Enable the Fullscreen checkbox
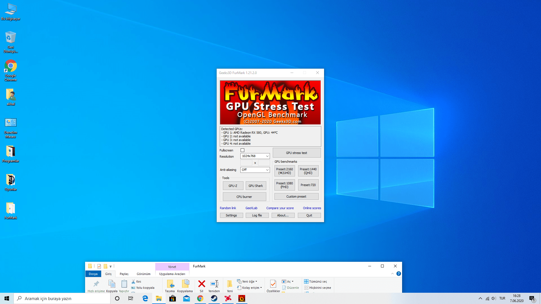Viewport: 541px width, 304px height. [x=242, y=150]
